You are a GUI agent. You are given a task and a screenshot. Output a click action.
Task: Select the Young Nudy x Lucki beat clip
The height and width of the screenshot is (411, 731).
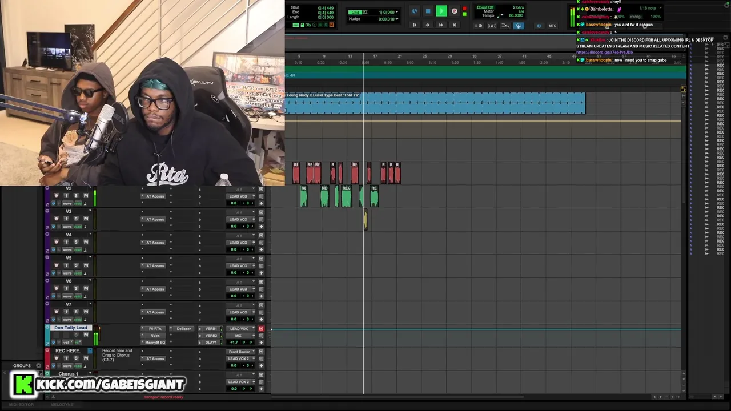435,103
